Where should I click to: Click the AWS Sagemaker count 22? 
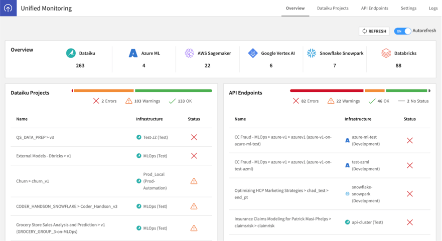[208, 65]
